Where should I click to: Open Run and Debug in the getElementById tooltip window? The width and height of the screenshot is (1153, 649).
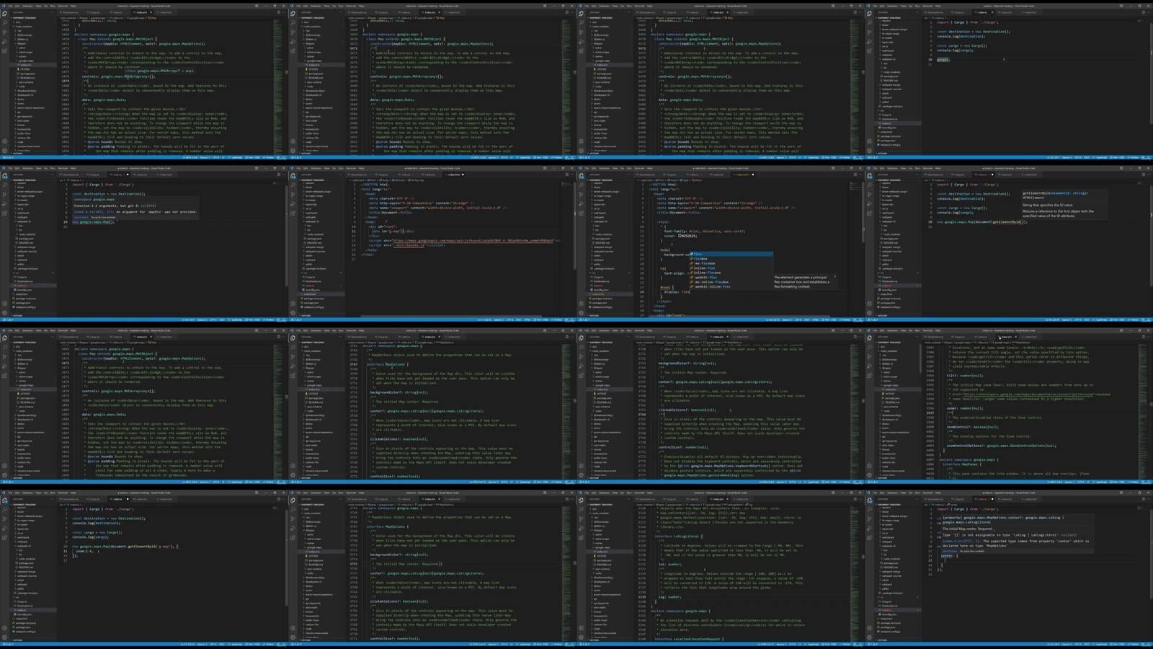pyautogui.click(x=869, y=204)
